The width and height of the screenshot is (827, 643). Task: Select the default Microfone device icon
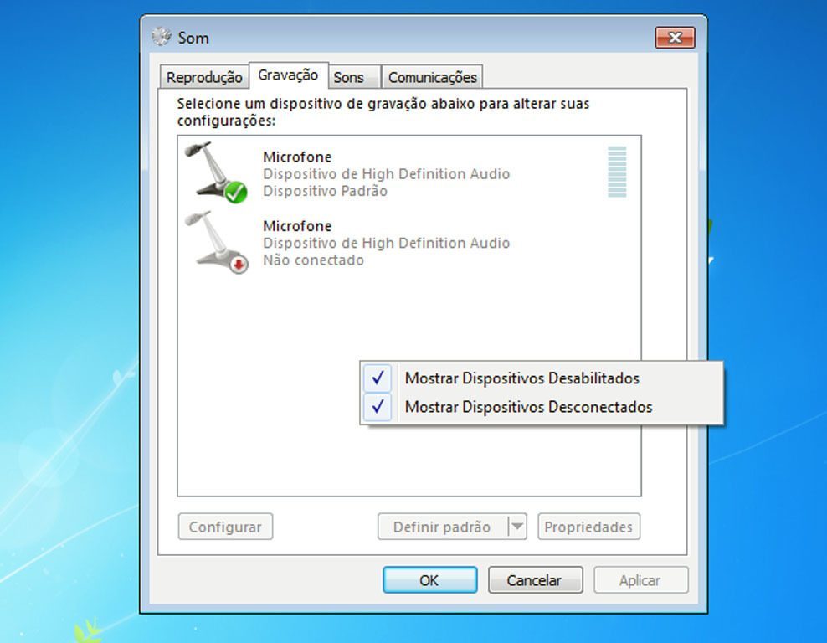(x=216, y=172)
